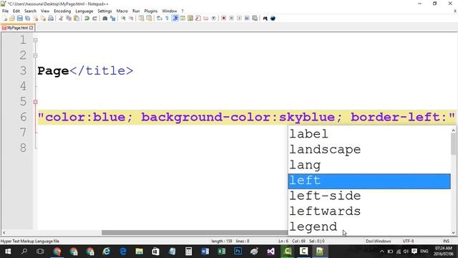Toggle synchronized horizontal scrolling
Viewport: 458px width, 258px height.
149,19
